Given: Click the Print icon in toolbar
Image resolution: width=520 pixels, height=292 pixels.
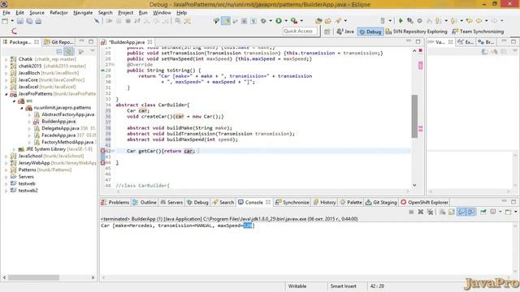Looking at the screenshot, I should [38, 21].
